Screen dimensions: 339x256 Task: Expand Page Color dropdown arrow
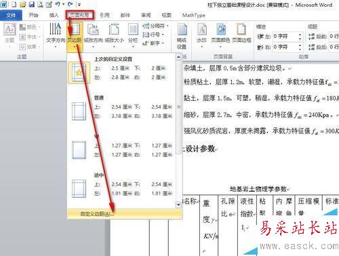[220, 47]
